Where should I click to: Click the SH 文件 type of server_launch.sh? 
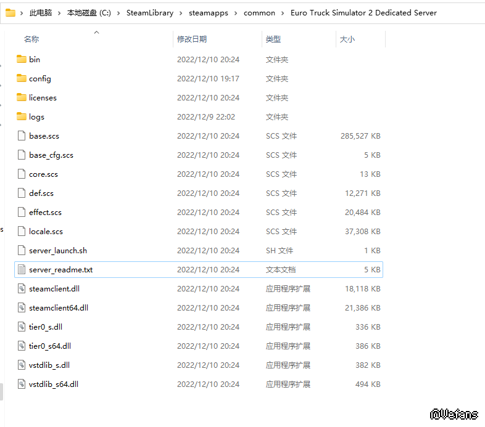click(x=280, y=251)
